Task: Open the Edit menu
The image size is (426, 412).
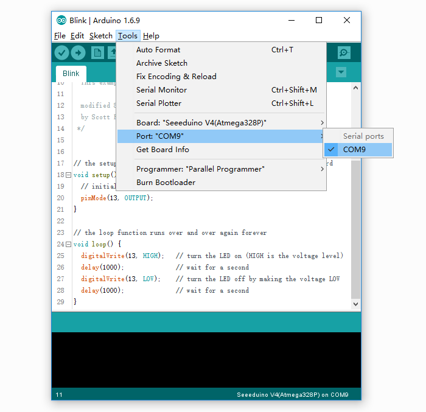Action: tap(77, 36)
